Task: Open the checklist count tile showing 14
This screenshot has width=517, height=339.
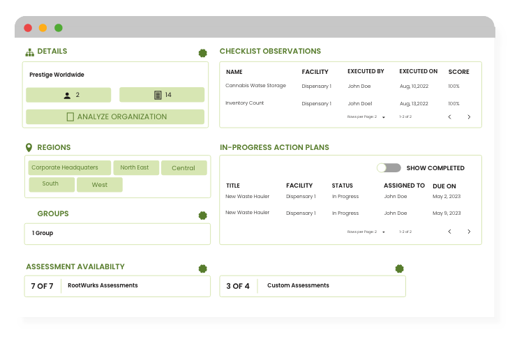Action: [162, 95]
